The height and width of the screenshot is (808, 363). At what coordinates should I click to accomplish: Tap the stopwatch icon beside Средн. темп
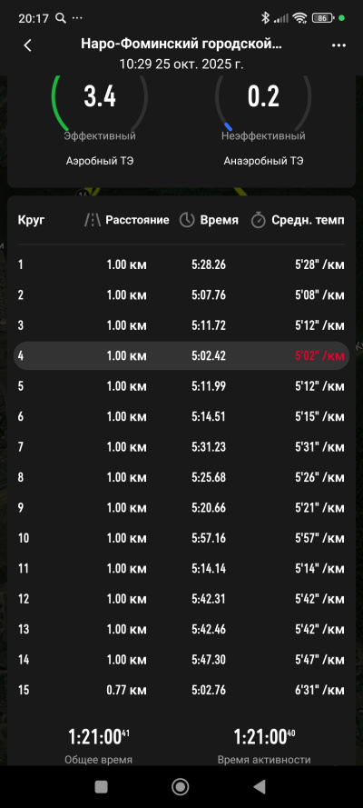pyautogui.click(x=258, y=221)
